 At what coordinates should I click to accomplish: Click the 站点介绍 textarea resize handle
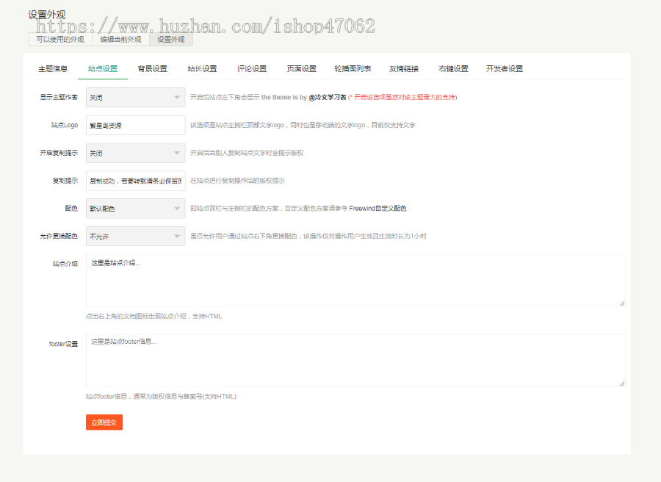tap(622, 303)
